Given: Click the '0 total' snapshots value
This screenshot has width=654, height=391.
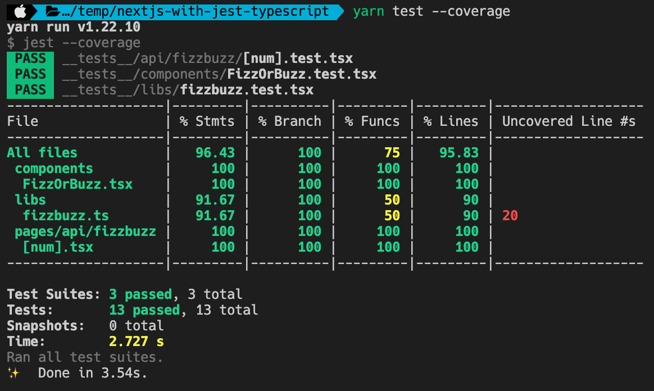Looking at the screenshot, I should pyautogui.click(x=137, y=326).
